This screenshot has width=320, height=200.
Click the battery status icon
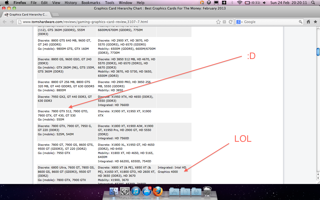[247, 3]
